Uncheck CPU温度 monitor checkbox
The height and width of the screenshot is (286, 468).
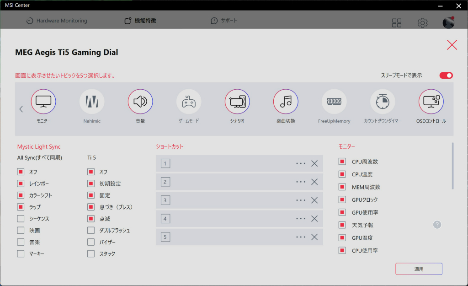[x=342, y=174]
